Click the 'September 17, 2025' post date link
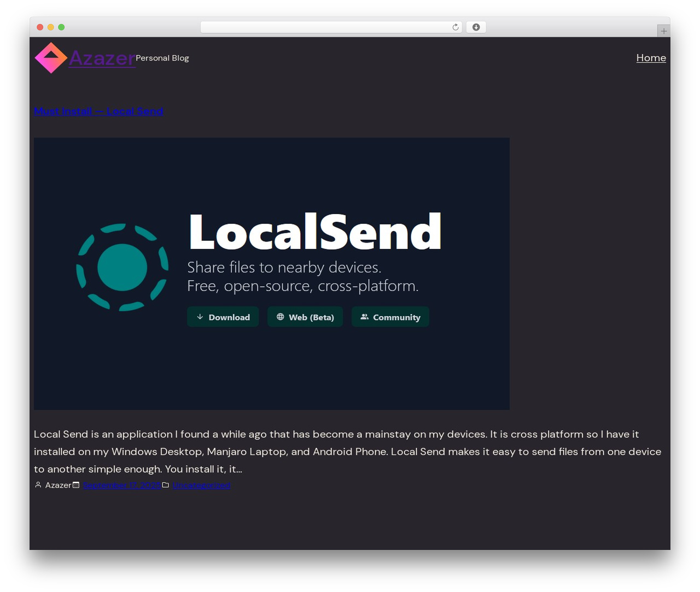 (x=122, y=485)
